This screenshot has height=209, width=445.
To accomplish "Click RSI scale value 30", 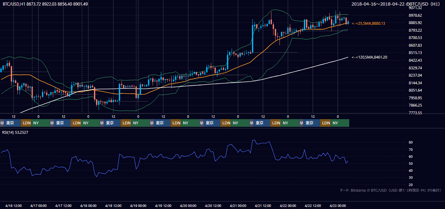I will [411, 178].
